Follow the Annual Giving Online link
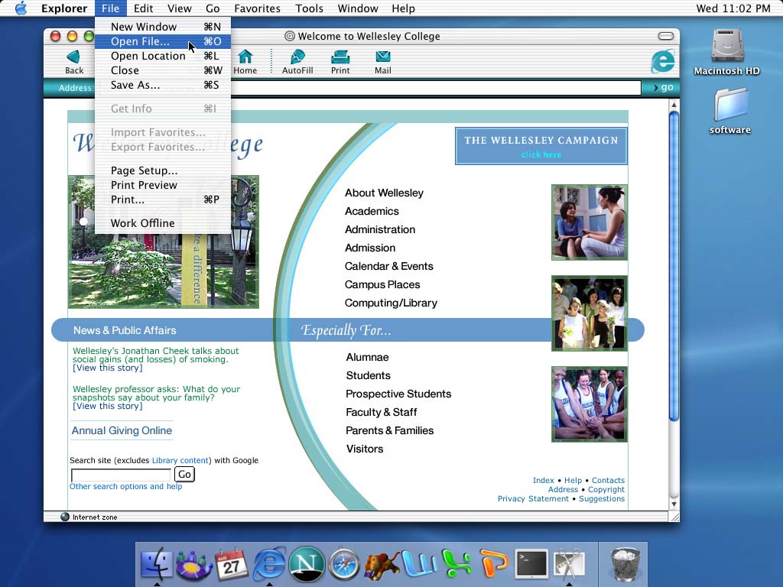 [122, 430]
